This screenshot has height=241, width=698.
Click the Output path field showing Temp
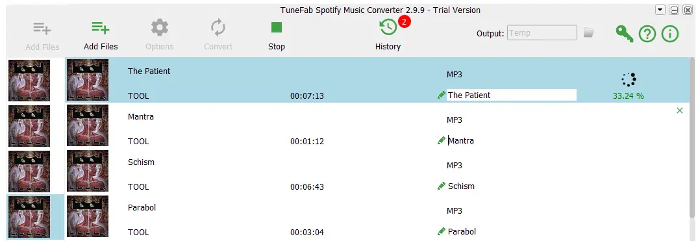[542, 33]
